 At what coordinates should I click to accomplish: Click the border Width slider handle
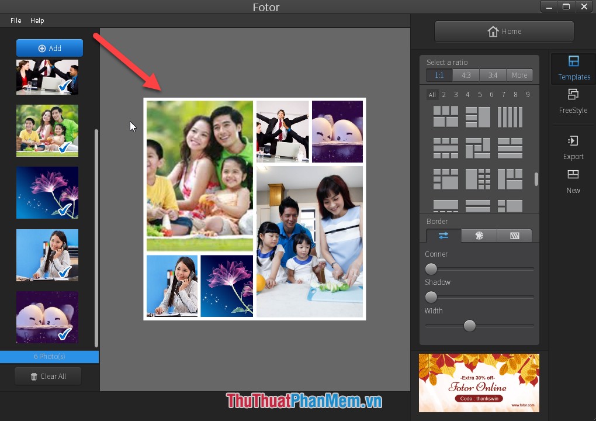tap(469, 326)
